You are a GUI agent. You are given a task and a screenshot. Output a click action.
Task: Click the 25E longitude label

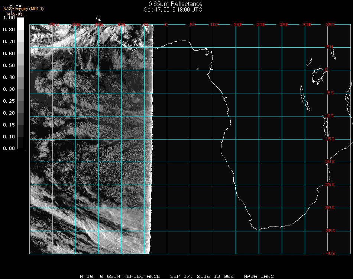pyautogui.click(x=284, y=25)
